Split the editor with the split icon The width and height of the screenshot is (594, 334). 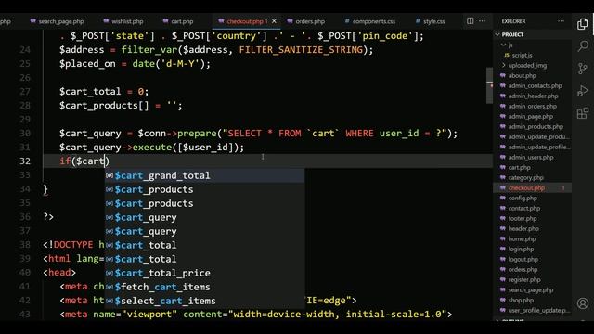tap(471, 21)
